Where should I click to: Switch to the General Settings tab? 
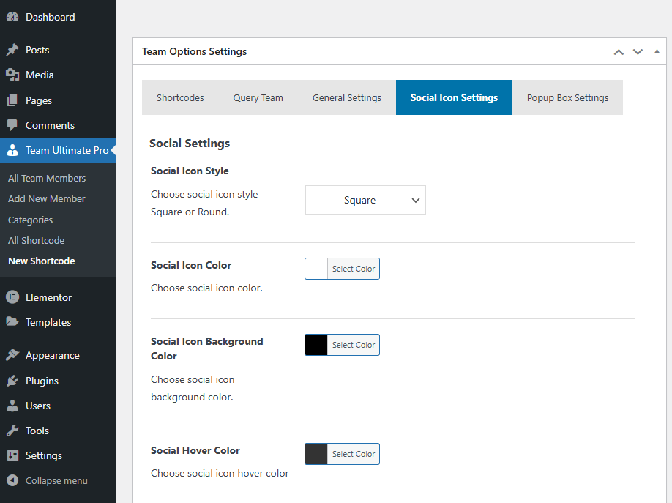[x=346, y=97]
